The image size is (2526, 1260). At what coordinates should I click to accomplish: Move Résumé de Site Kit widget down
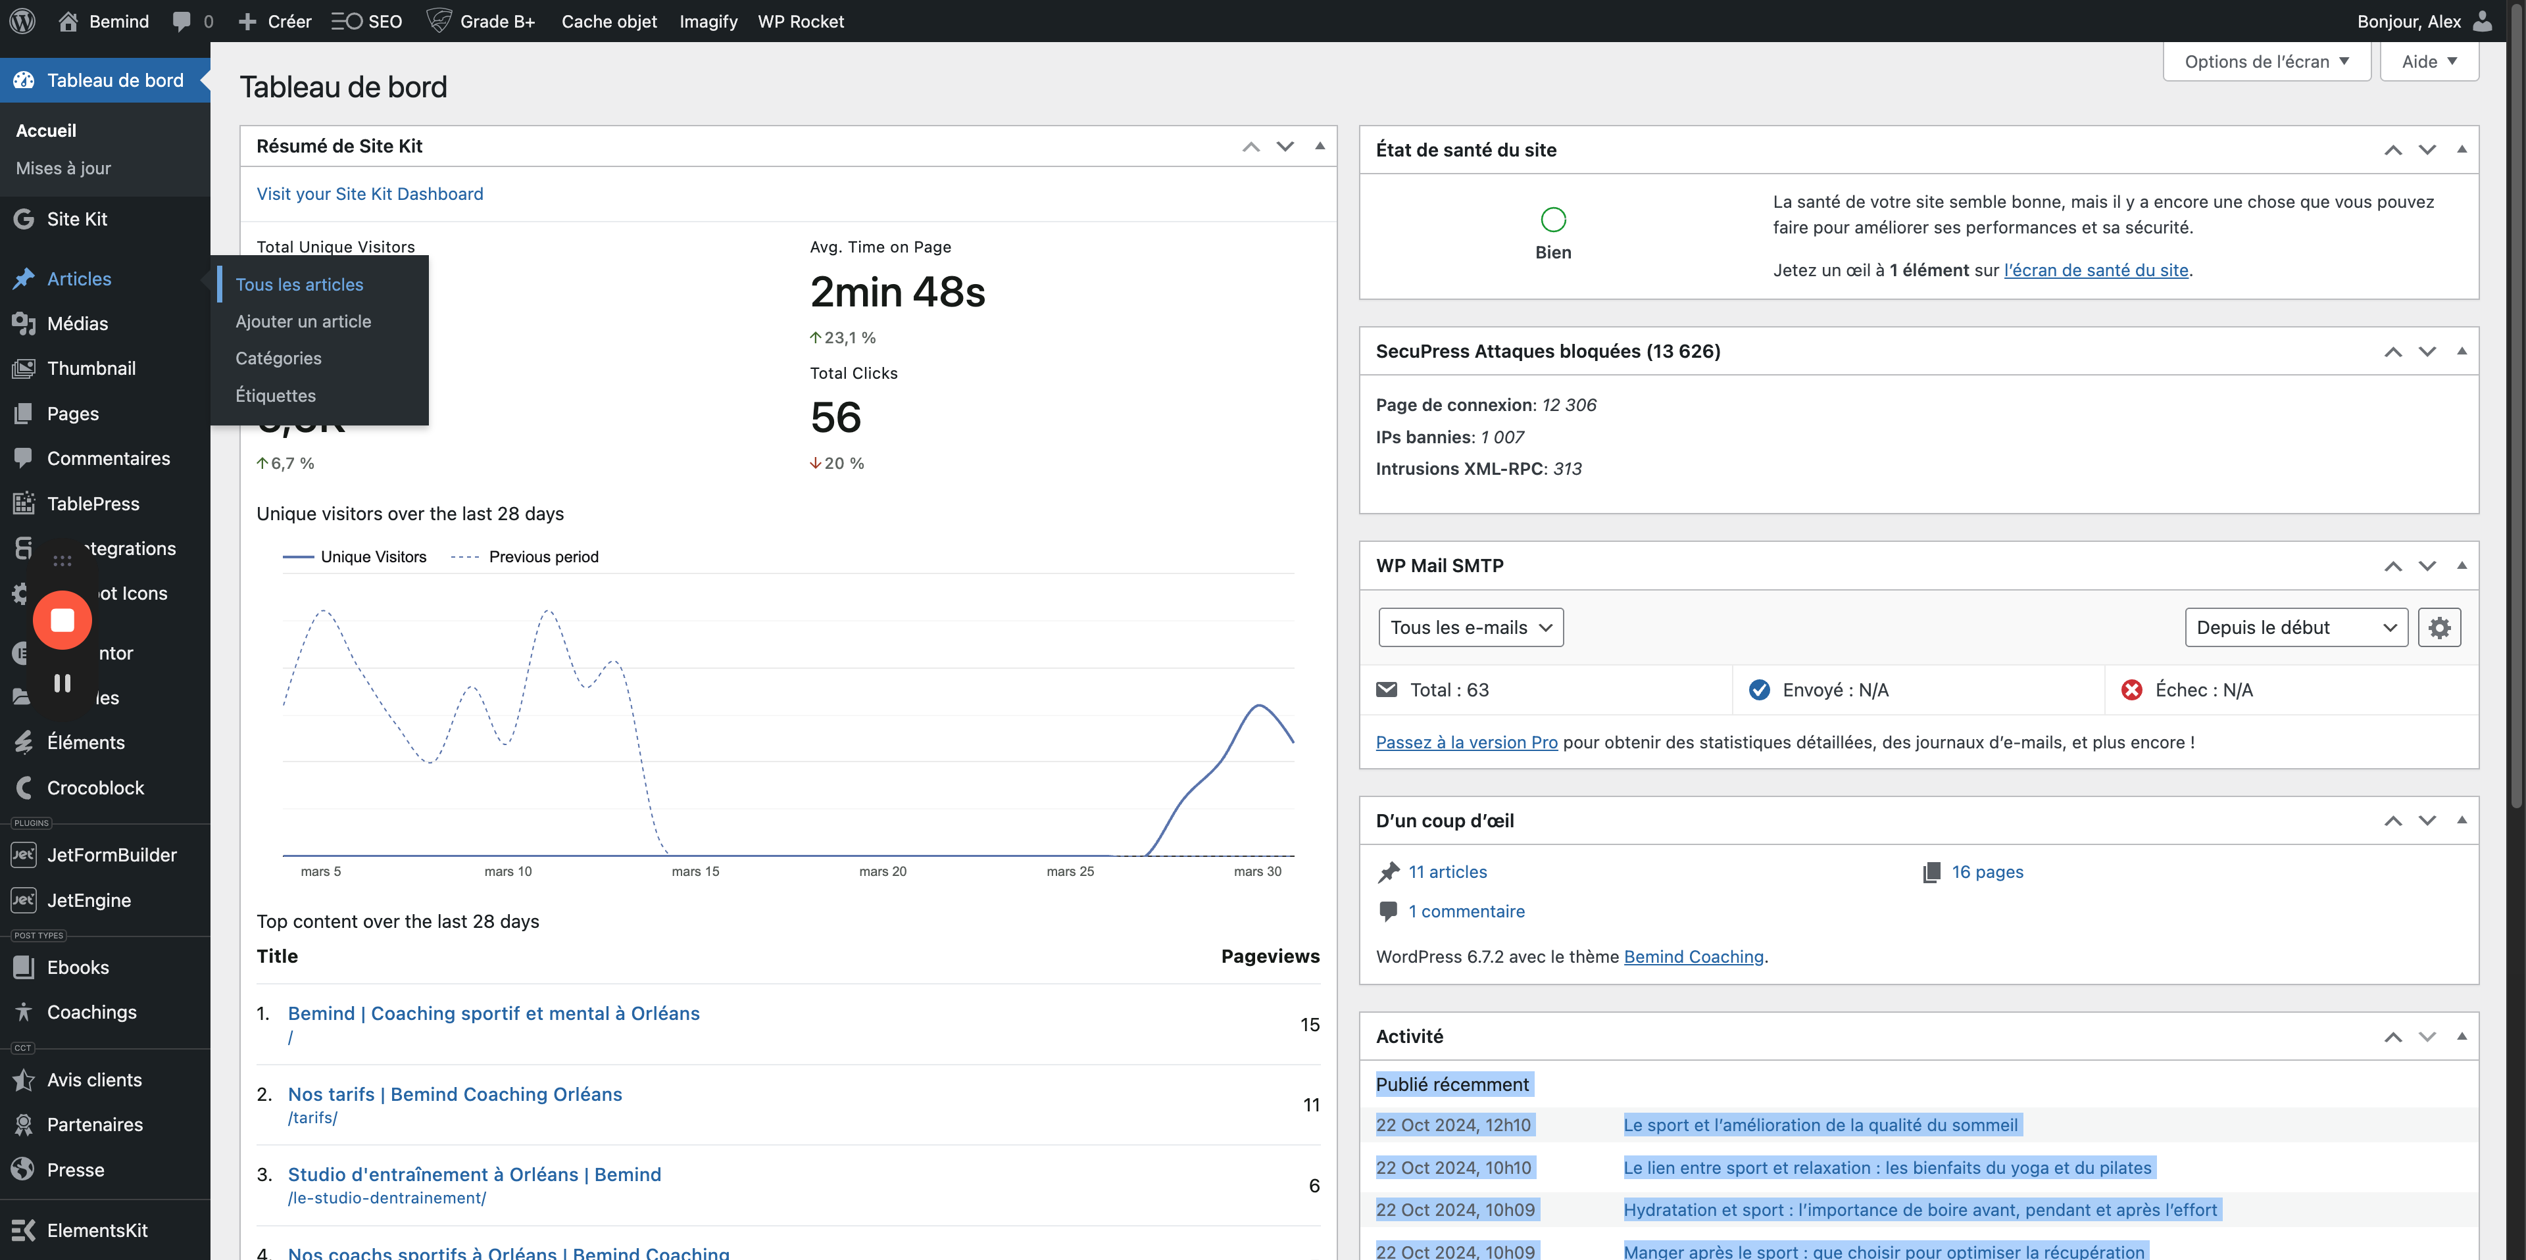click(1285, 146)
